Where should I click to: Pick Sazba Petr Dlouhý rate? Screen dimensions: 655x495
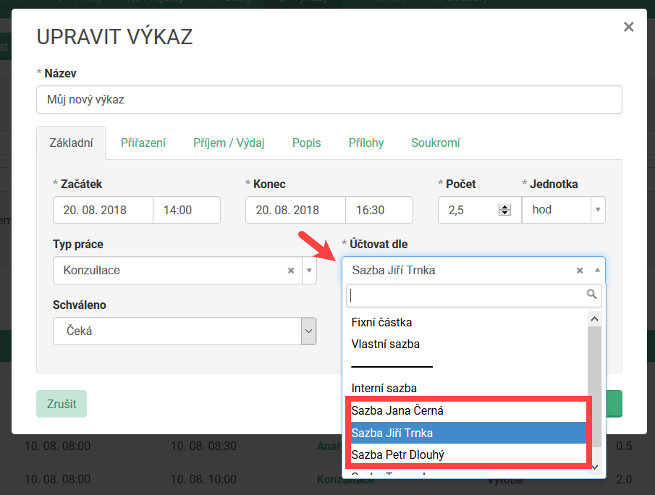coord(397,455)
